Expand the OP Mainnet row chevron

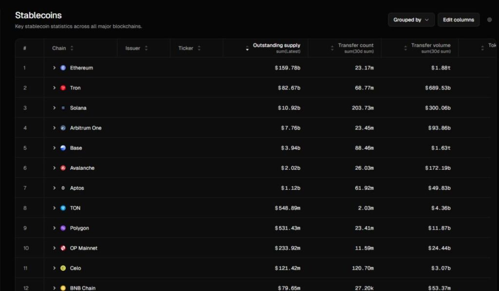55,248
